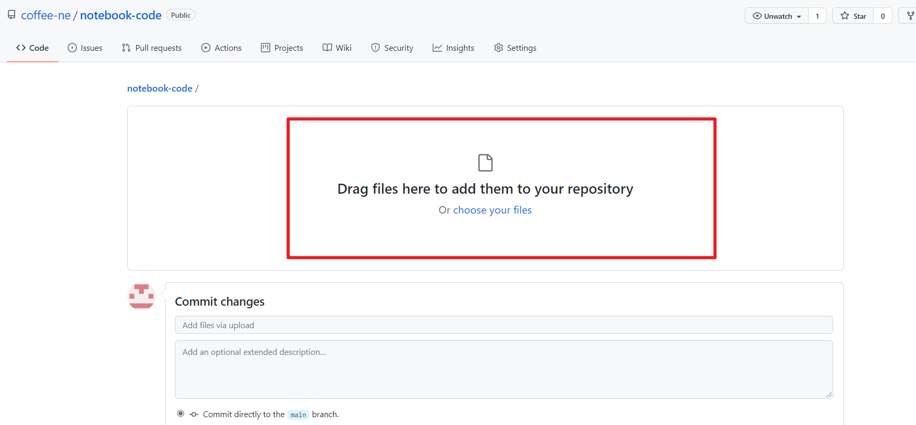View the Security tab
Screen dimensions: 916x425
(392, 48)
